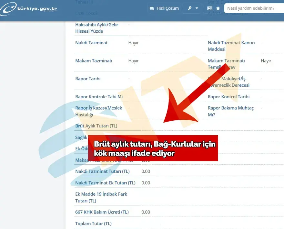The image size is (284, 229).
Task: Select the 'Toplam Tutar (TL)' label
Action: [93, 224]
